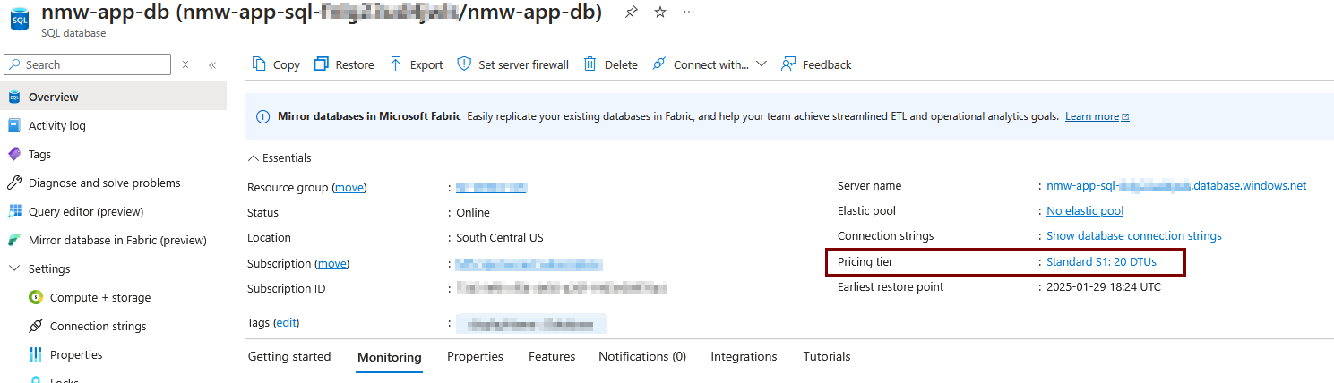The image size is (1334, 383).
Task: Expand the Connect with dropdown chevron
Action: click(762, 64)
